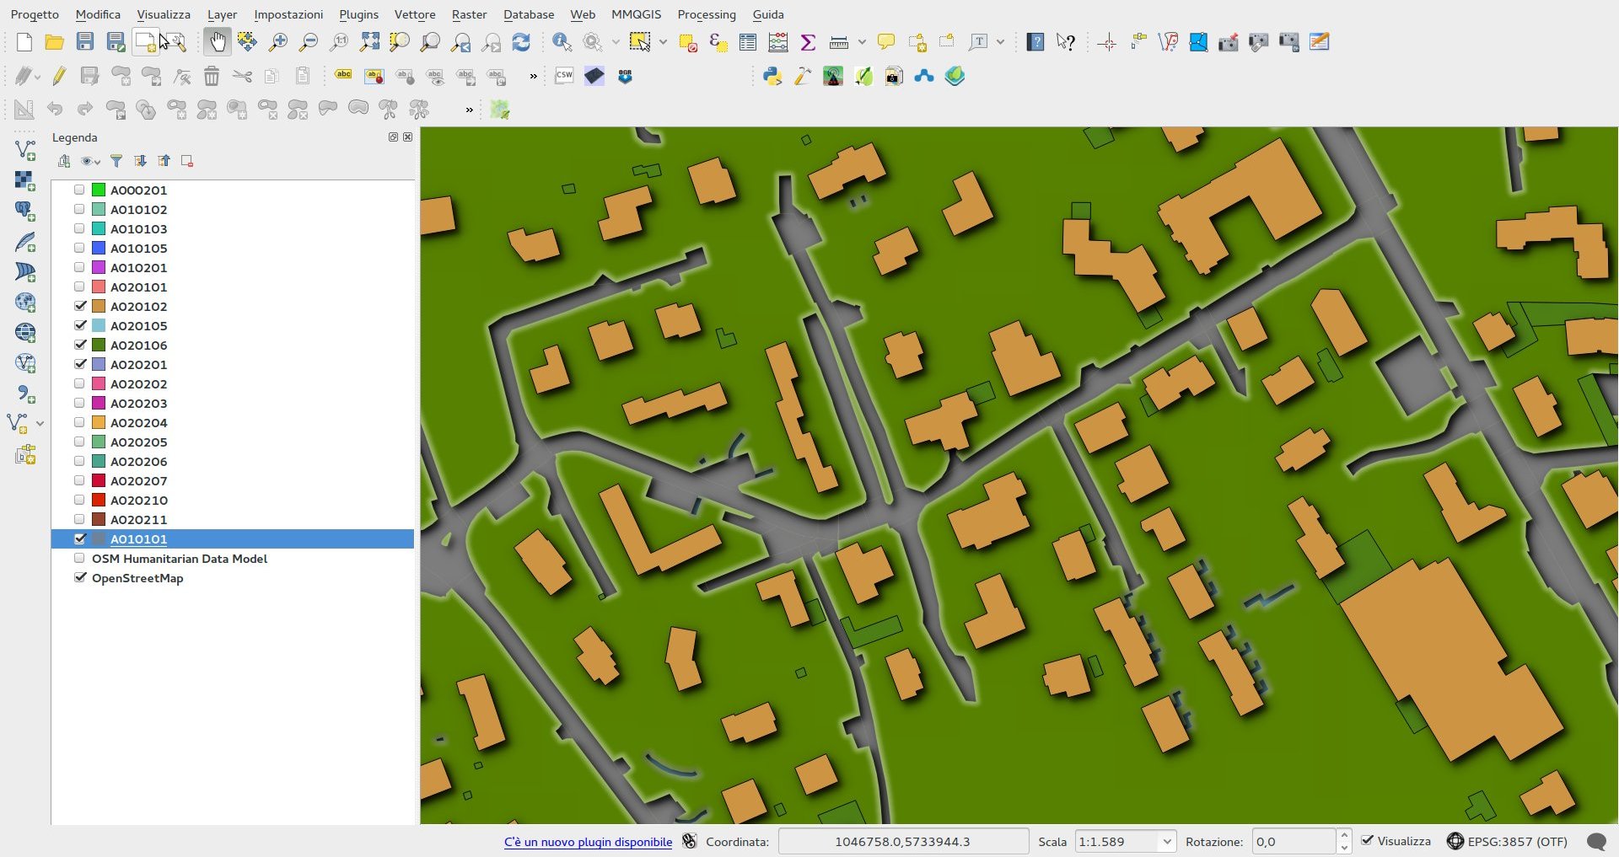The image size is (1619, 857).
Task: Open the Vettore menu
Action: coord(415,14)
